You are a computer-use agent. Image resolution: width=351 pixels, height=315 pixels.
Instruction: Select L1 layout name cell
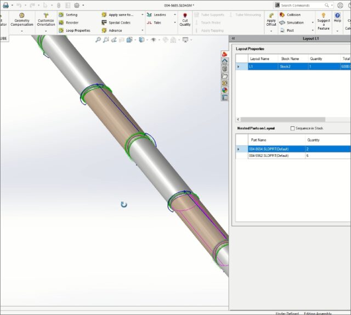(263, 66)
